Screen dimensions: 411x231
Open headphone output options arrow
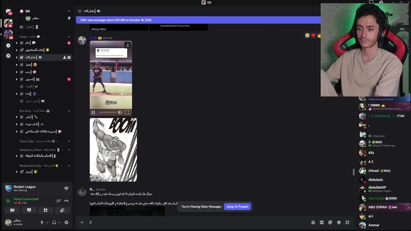coord(59,222)
